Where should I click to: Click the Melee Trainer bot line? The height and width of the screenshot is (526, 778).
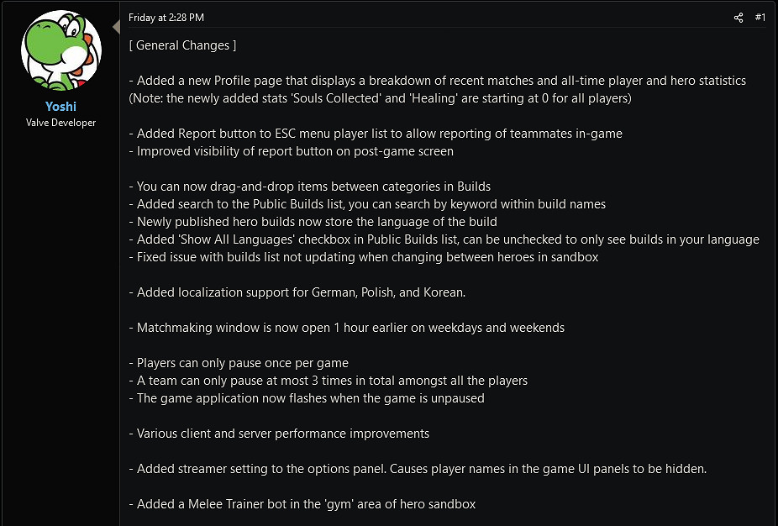[x=302, y=504]
